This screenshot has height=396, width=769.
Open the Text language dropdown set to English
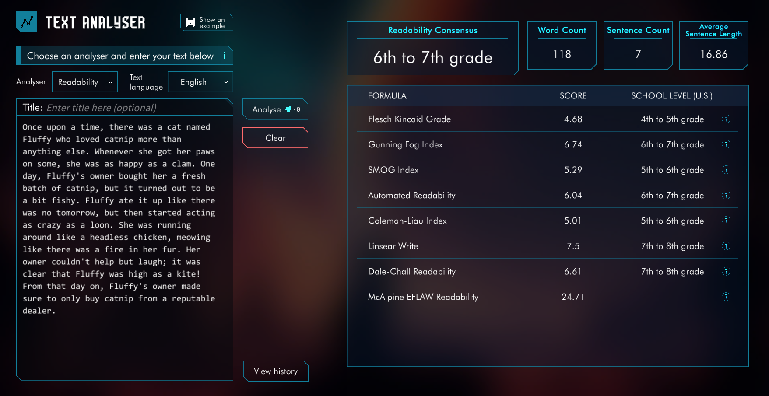click(200, 82)
